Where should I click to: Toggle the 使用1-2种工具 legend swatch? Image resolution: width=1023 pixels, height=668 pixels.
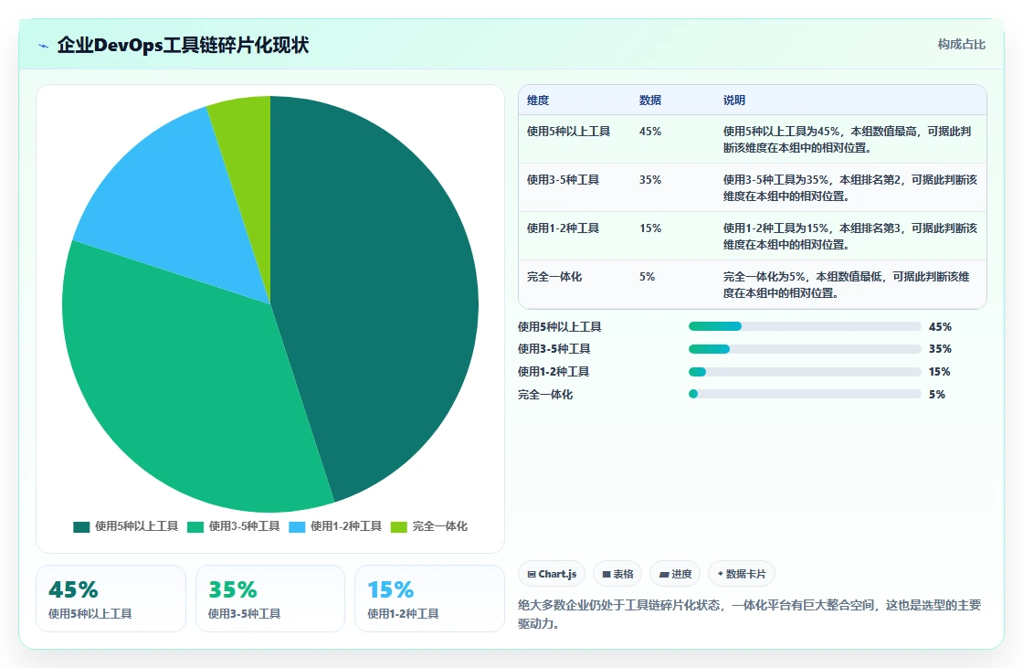297,527
